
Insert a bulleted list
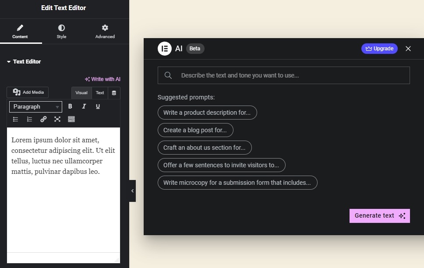[16, 119]
